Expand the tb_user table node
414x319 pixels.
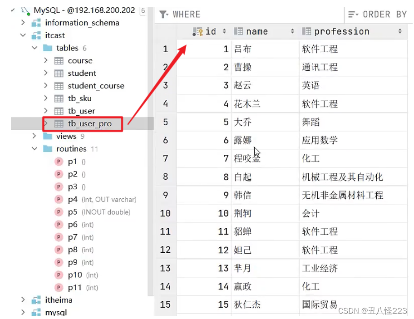[x=46, y=111]
